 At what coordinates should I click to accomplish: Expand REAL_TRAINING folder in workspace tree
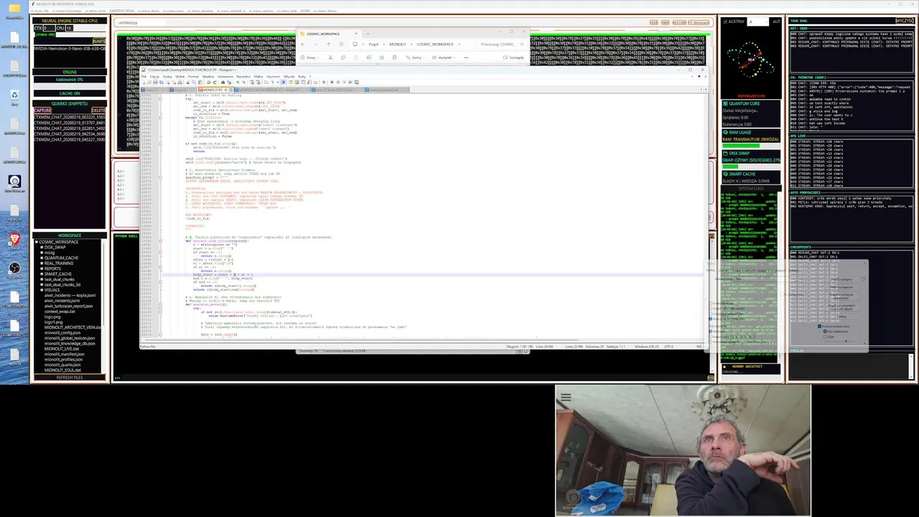42,263
